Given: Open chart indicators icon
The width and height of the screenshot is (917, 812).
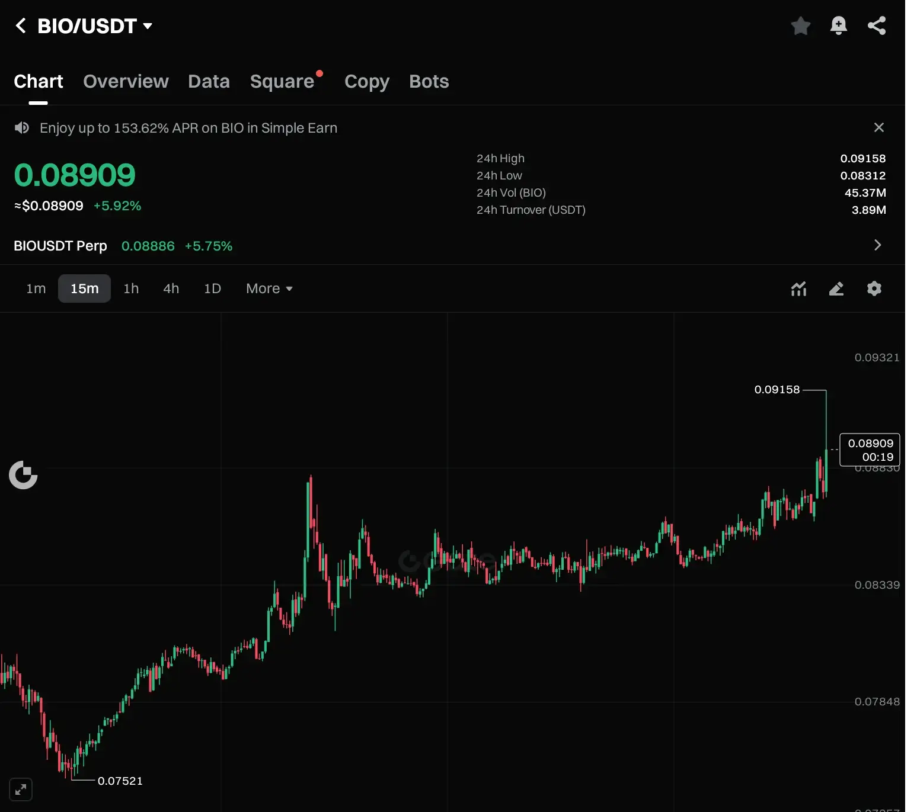Looking at the screenshot, I should pyautogui.click(x=798, y=288).
